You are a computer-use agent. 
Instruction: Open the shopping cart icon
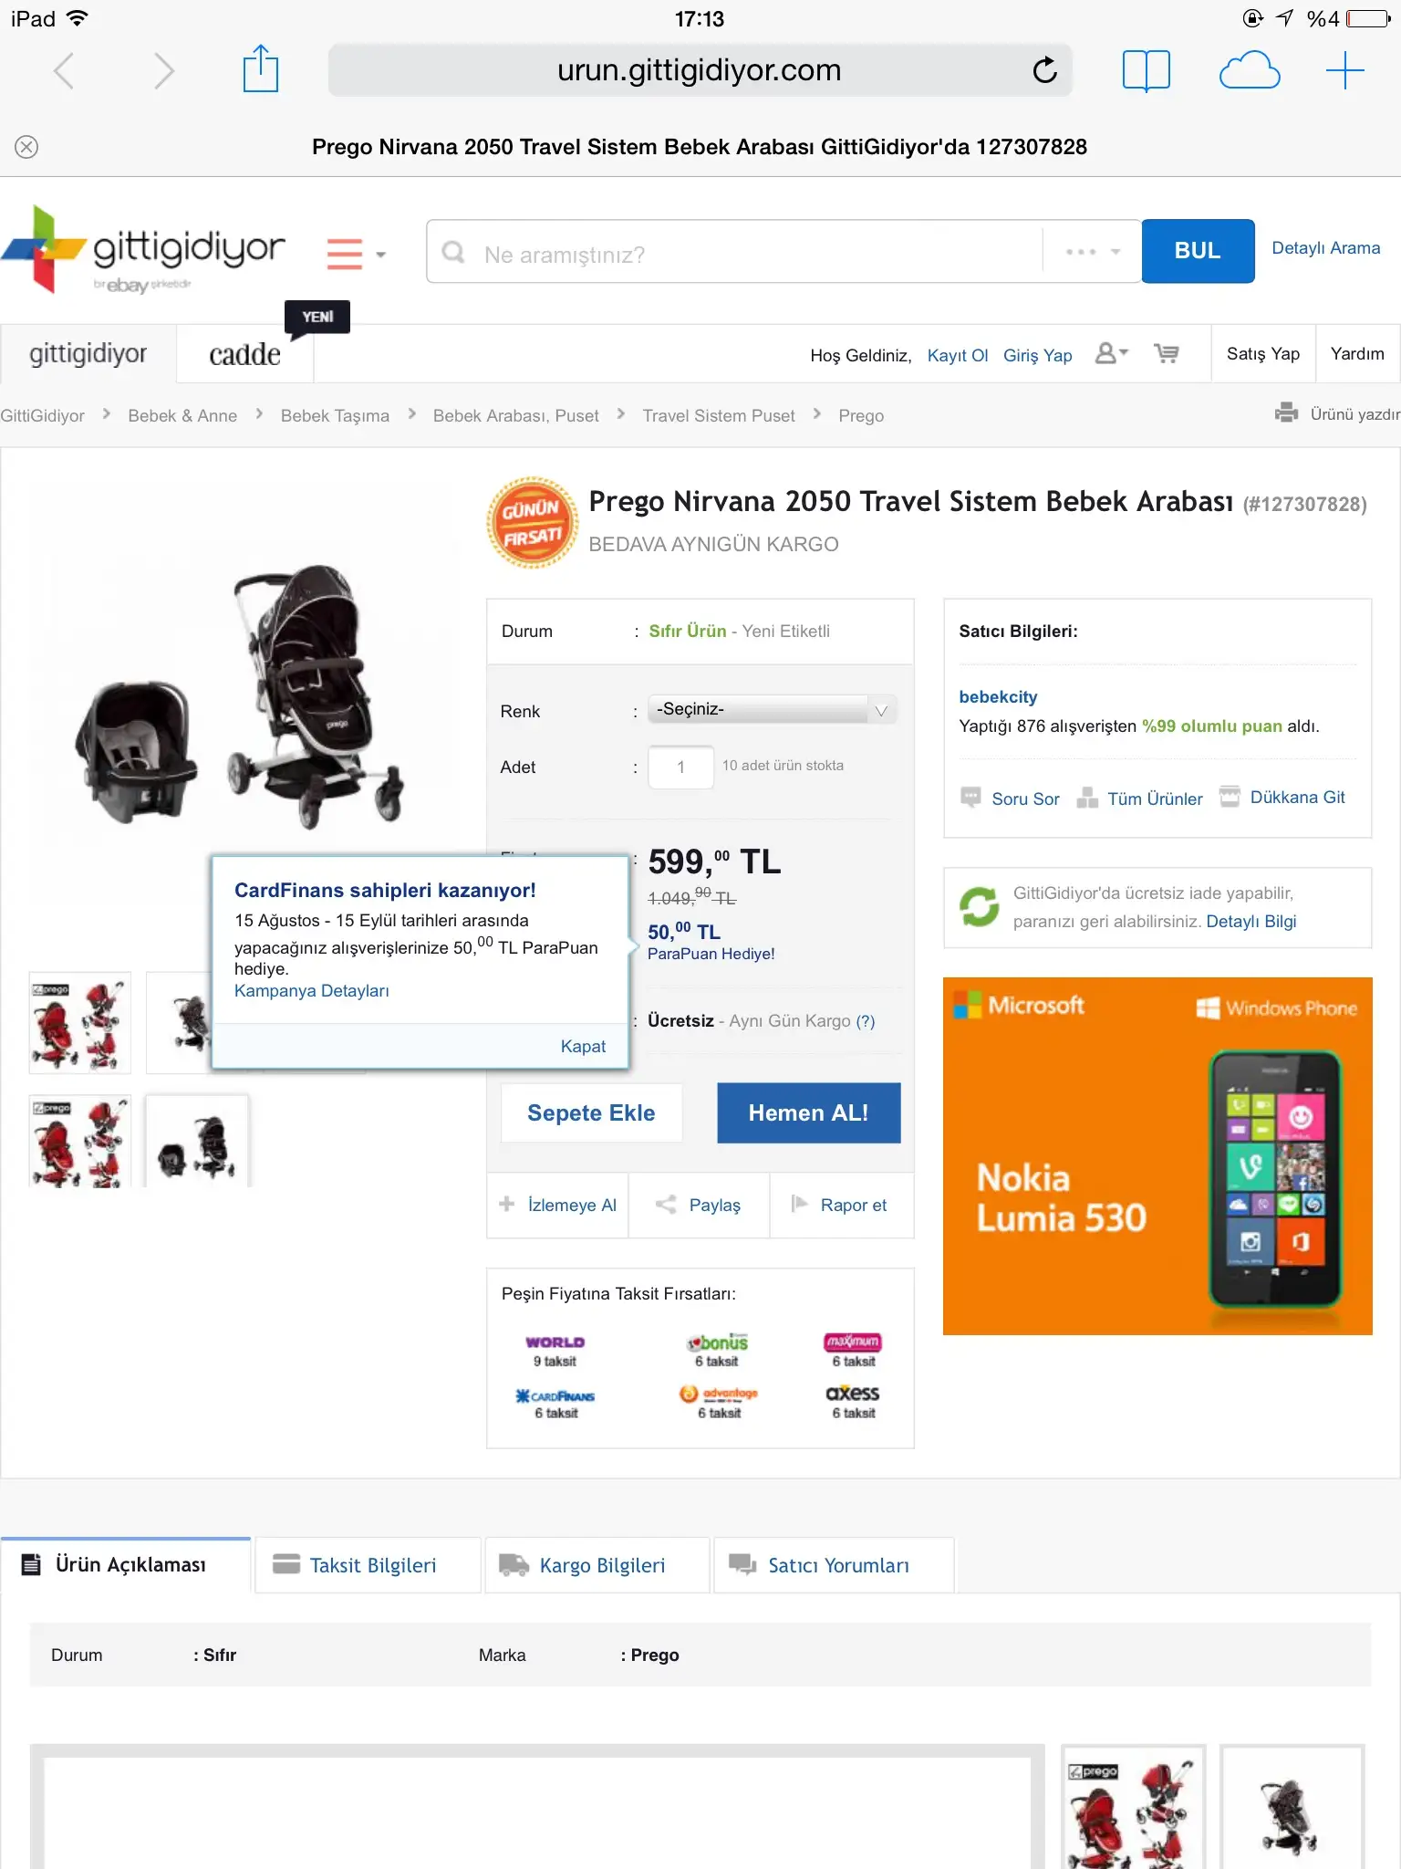(x=1167, y=353)
